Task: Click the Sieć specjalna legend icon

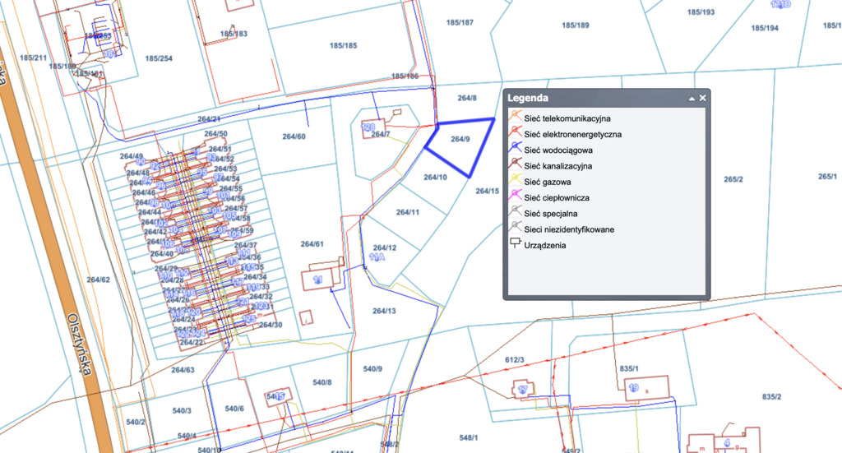Action: point(516,213)
